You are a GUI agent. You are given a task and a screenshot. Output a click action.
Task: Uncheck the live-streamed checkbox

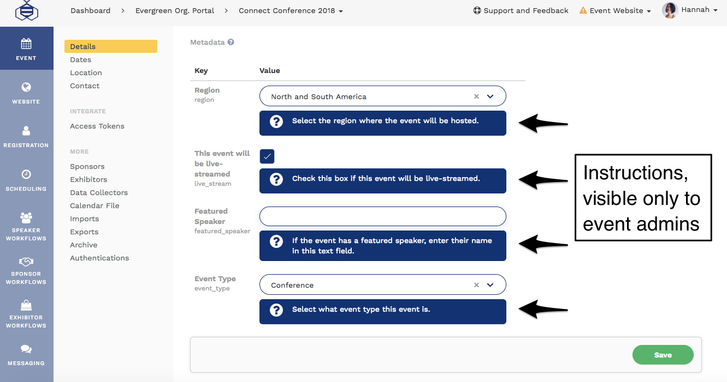267,156
